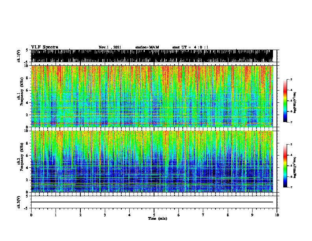Viewport: 312px width, 241px height.
Task: Click the ch.1 PSD color bar
Action: [285, 101]
